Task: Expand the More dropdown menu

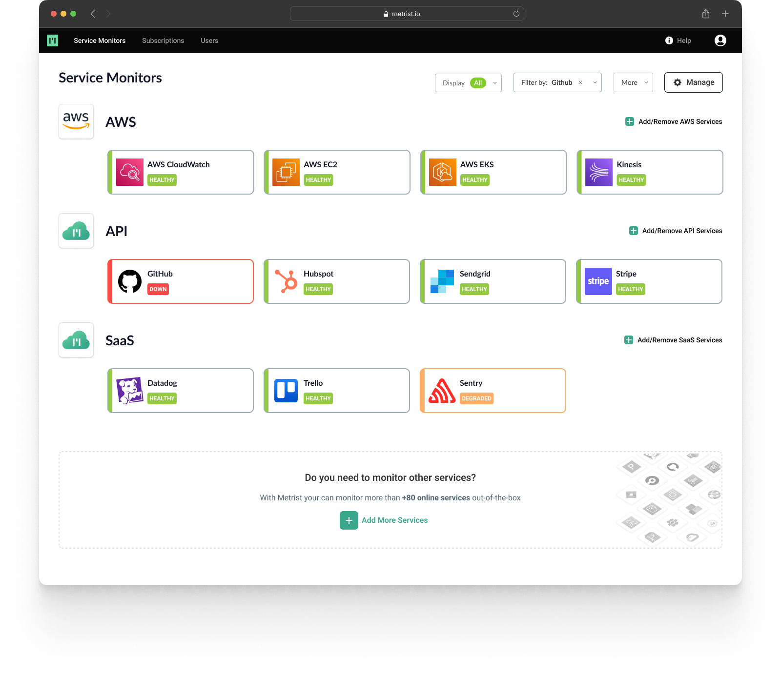Action: 633,82
